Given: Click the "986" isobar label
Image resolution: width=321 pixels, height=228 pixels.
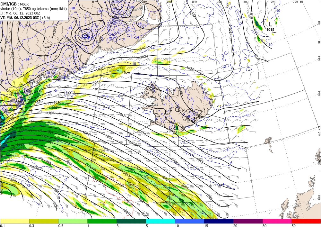Looking at the screenshot, I should 36,168.
